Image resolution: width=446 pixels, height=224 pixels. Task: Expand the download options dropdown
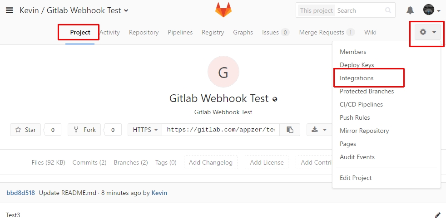pos(319,130)
